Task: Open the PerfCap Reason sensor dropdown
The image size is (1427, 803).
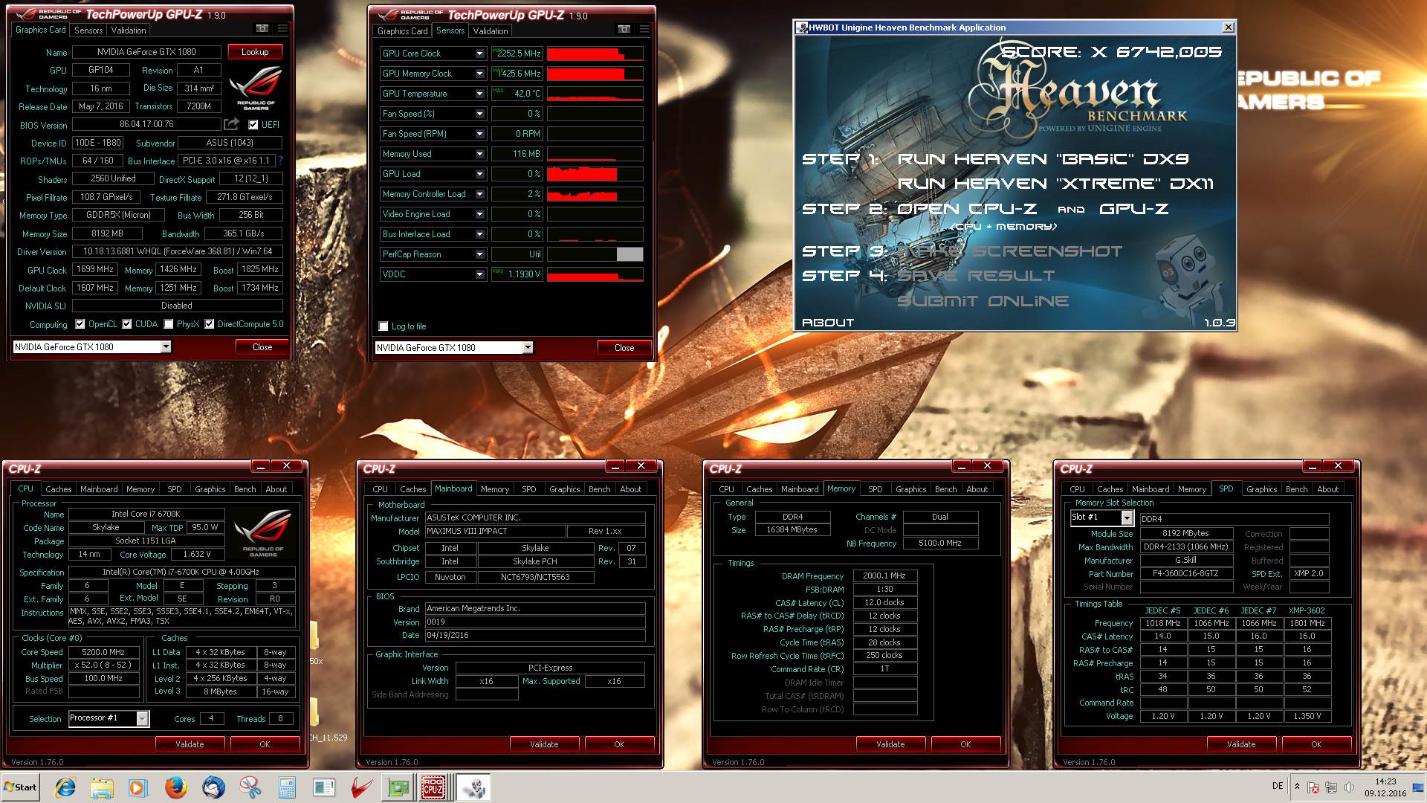Action: tap(479, 254)
